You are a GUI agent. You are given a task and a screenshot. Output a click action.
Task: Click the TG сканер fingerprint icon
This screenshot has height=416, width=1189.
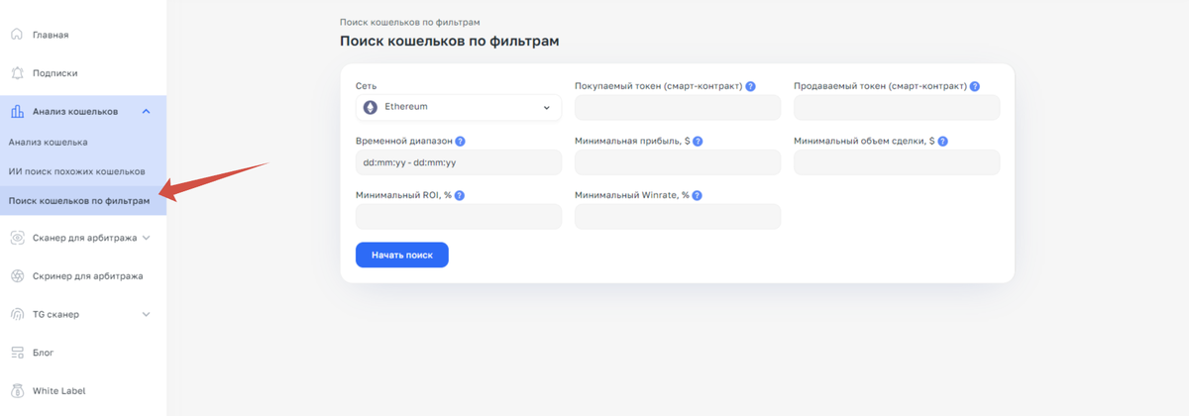pyautogui.click(x=17, y=315)
